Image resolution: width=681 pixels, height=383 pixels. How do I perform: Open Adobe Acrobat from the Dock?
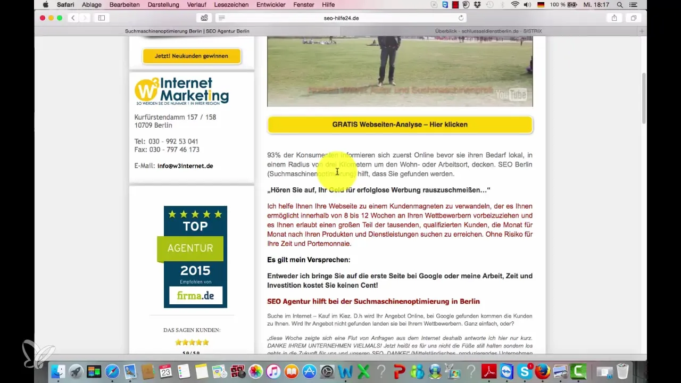coord(489,371)
